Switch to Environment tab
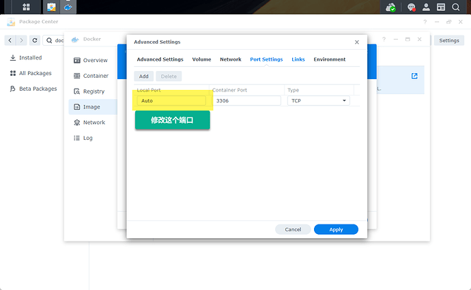This screenshot has width=471, height=290. [x=330, y=59]
